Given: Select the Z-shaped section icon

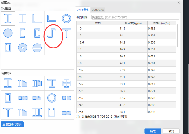Looking at the screenshot, I should coord(52,33).
